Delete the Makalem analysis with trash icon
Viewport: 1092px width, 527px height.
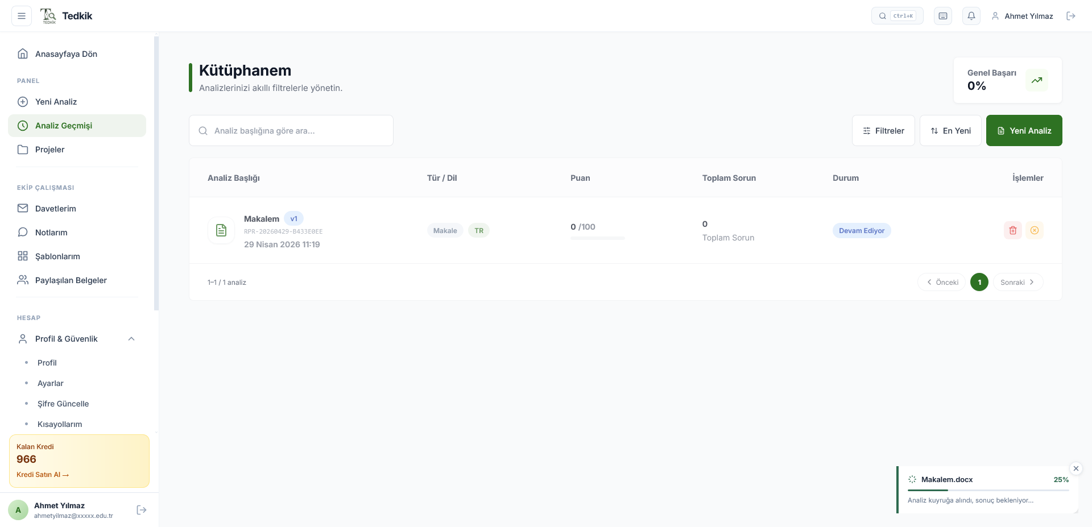point(1013,230)
